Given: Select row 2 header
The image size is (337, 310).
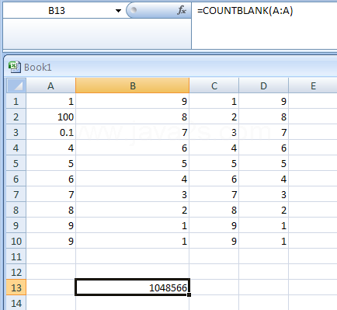Looking at the screenshot, I should pyautogui.click(x=16, y=117).
